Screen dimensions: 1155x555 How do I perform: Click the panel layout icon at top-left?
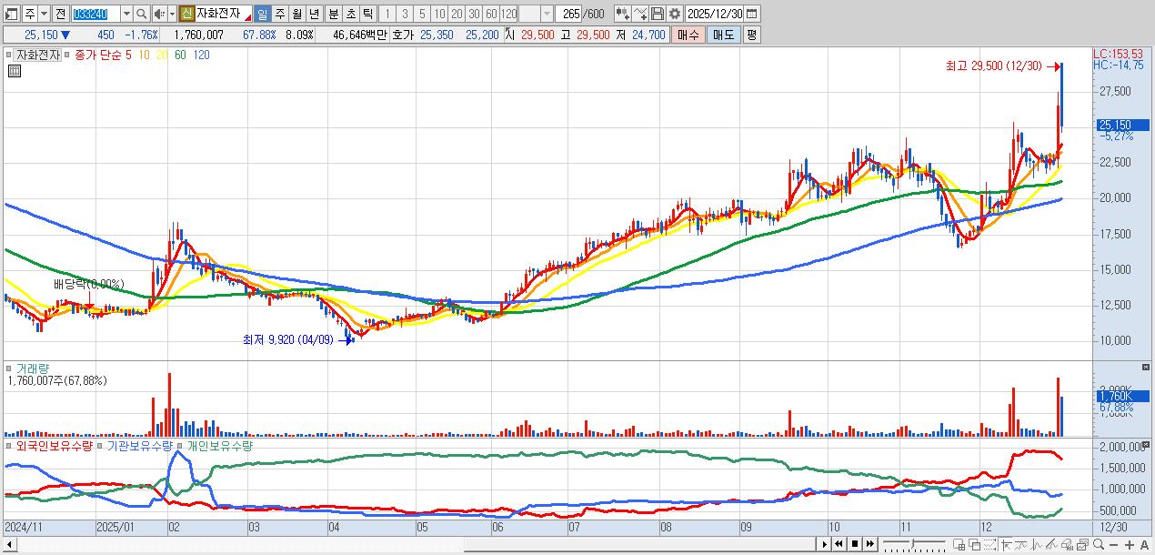tap(11, 14)
